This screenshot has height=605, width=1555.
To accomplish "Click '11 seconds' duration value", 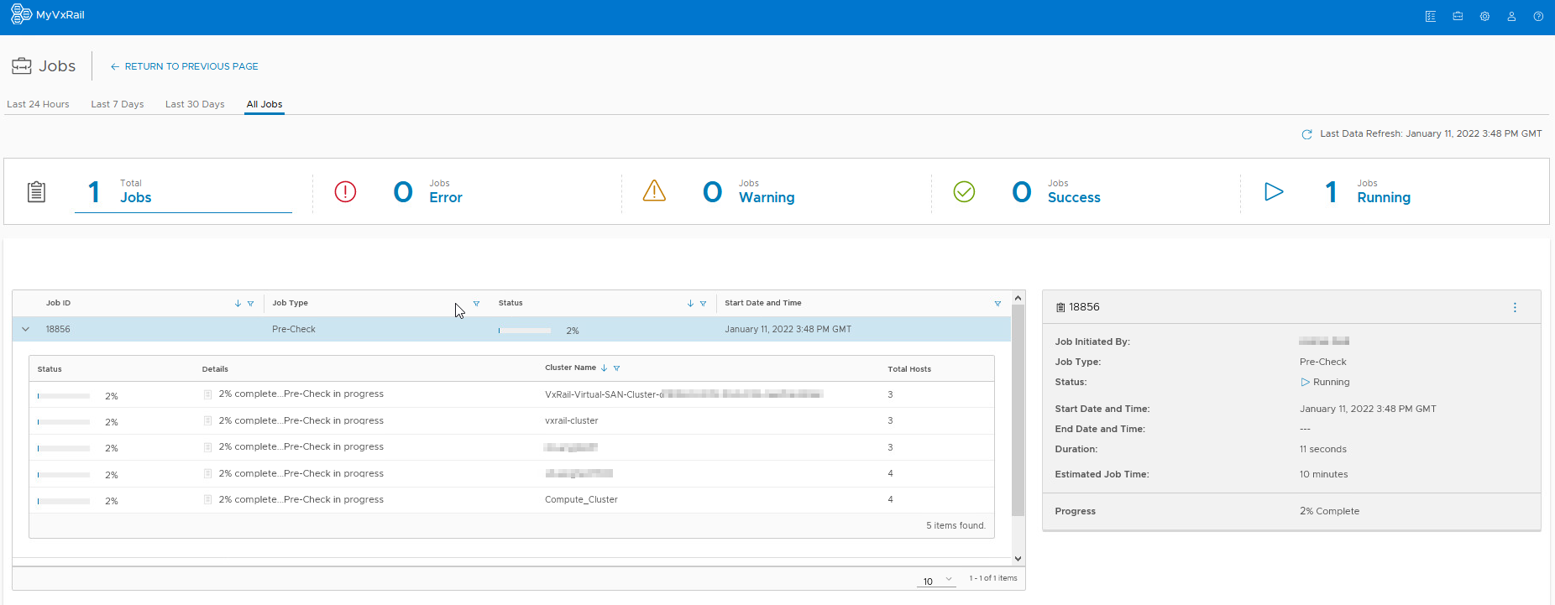I will [1323, 450].
